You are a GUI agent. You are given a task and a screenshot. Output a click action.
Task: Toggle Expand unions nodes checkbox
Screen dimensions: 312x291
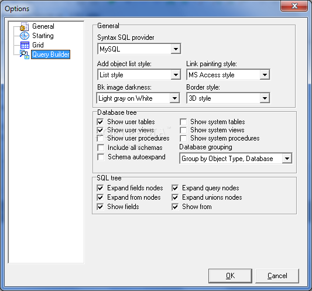pos(175,197)
